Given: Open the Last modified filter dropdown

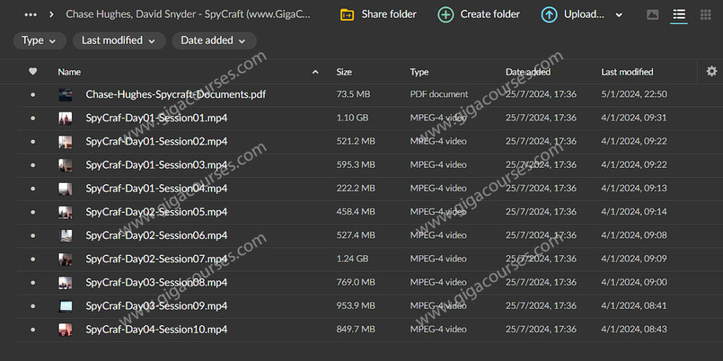Looking at the screenshot, I should pos(119,41).
